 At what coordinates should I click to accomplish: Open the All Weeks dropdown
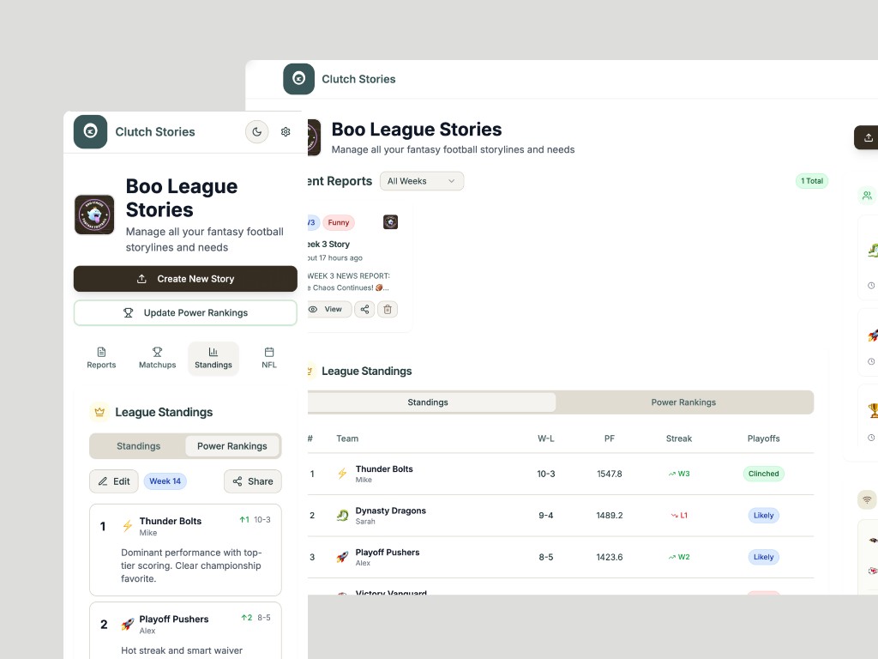pos(422,181)
